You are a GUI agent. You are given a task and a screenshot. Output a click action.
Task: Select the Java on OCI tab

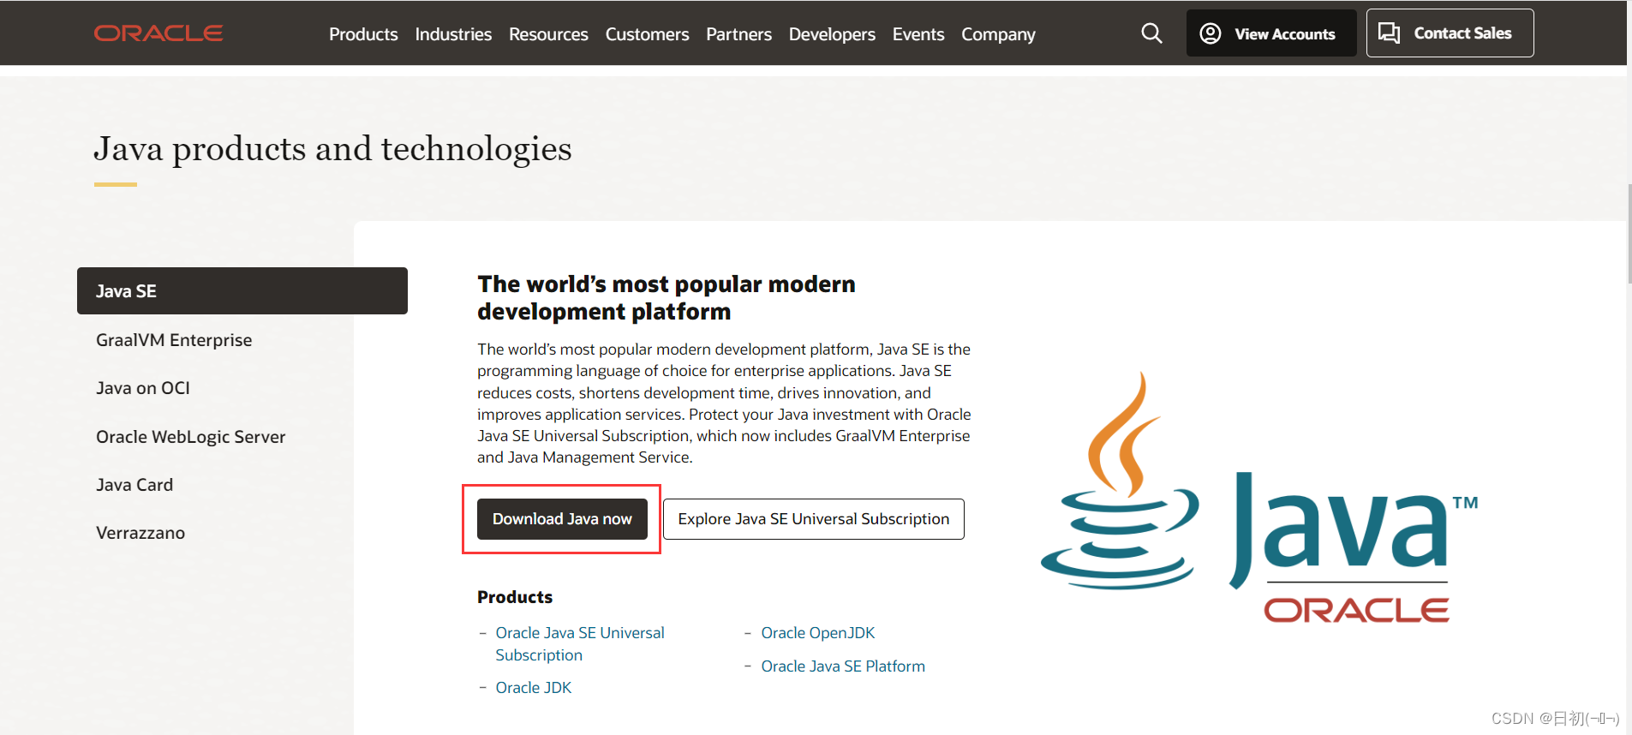click(x=143, y=388)
